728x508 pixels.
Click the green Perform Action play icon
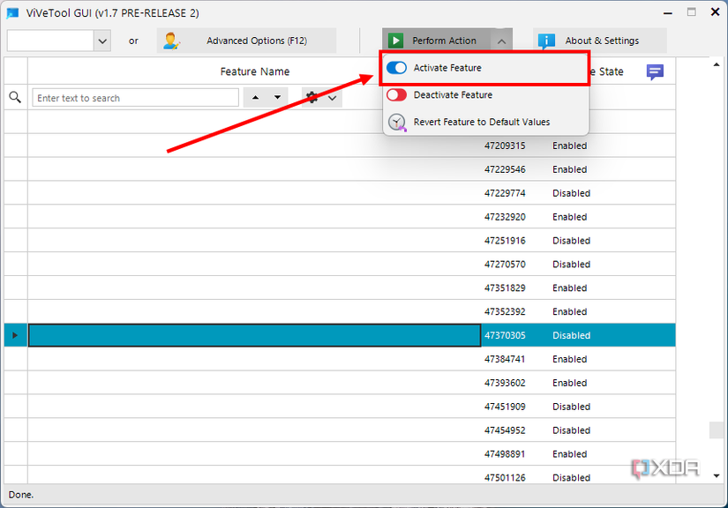coord(394,40)
